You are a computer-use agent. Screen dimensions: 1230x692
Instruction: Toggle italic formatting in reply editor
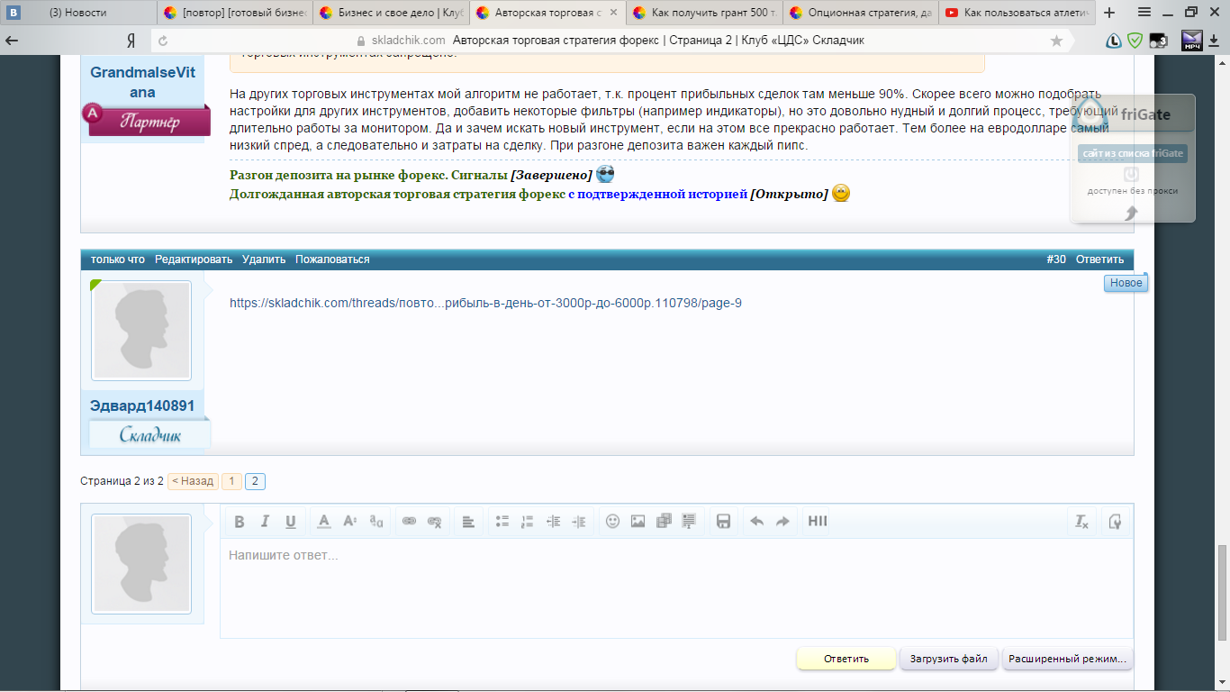click(x=265, y=522)
